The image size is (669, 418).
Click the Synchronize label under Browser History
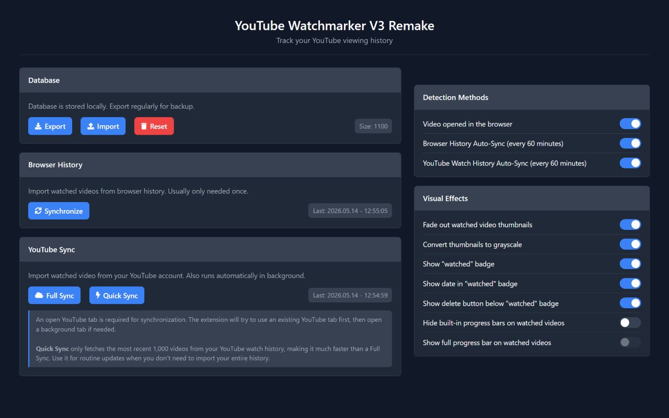click(64, 211)
